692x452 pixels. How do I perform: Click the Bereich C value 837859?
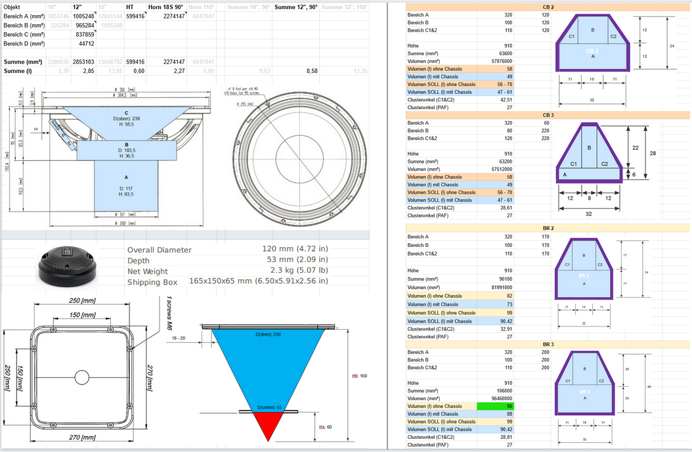click(x=85, y=34)
